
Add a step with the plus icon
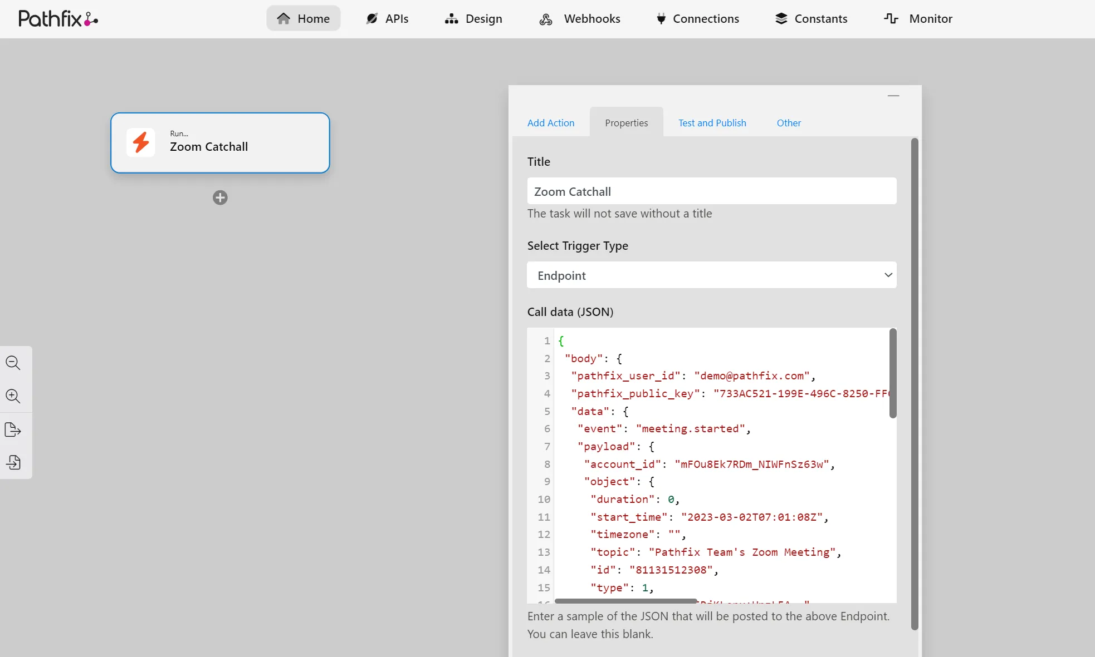pyautogui.click(x=220, y=197)
